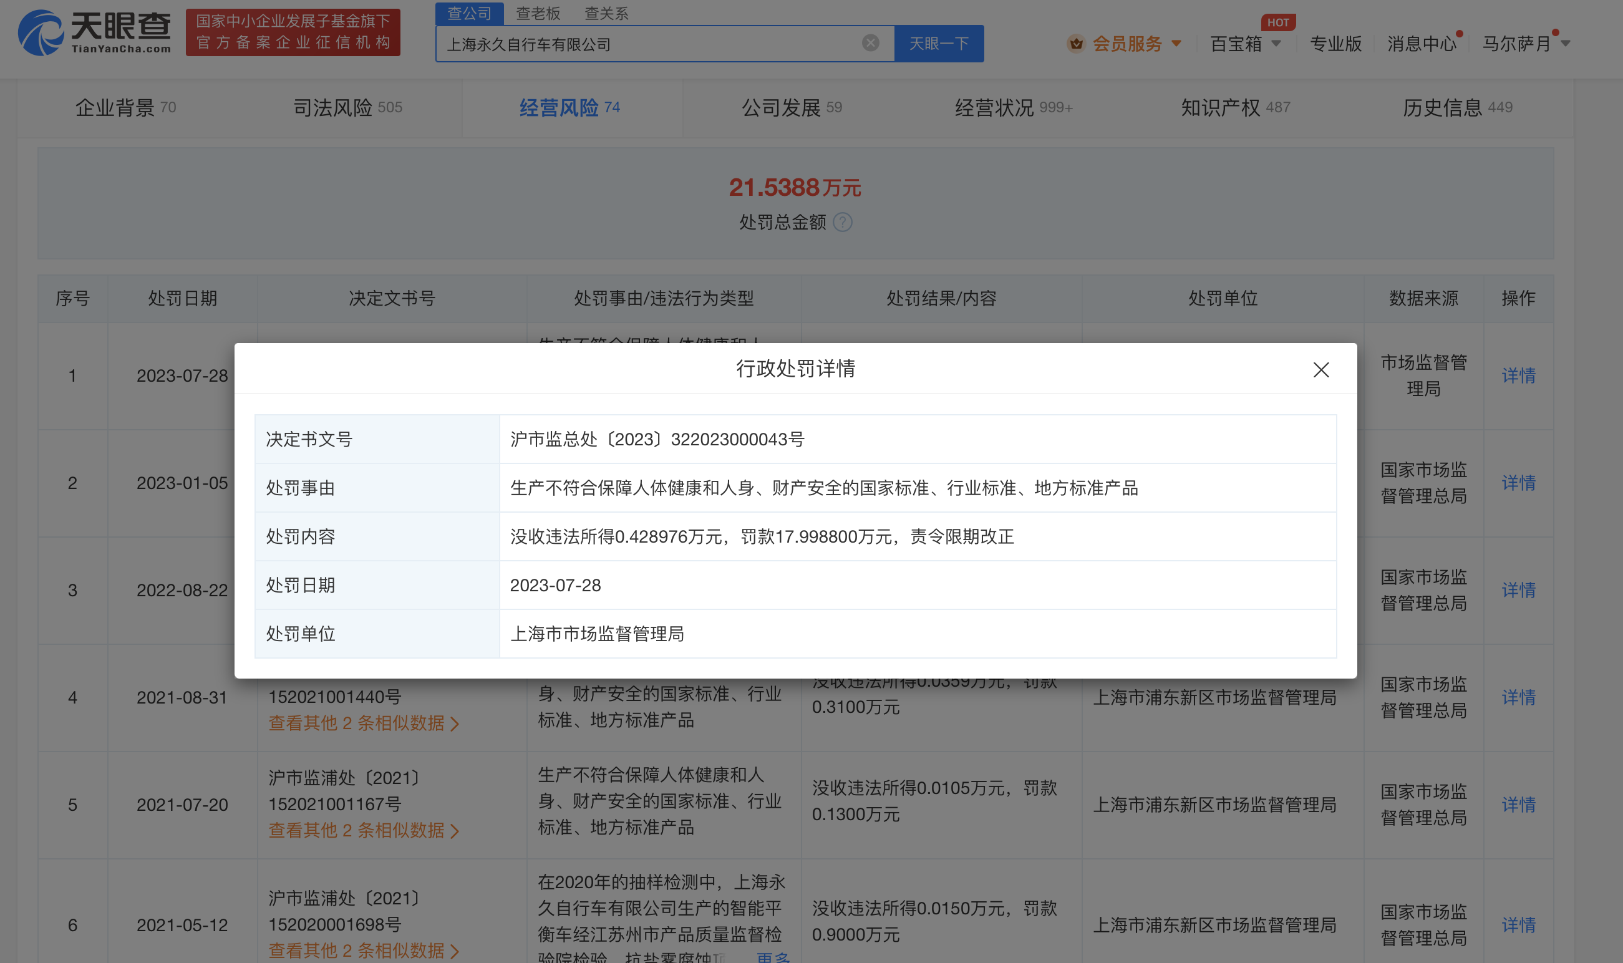Close the 行政处罚详情 dialog

point(1320,369)
